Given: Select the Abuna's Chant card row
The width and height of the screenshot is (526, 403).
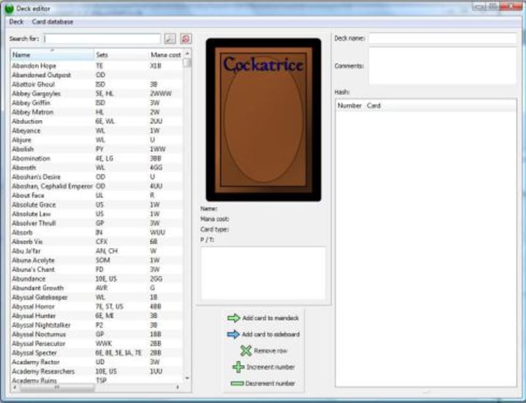Looking at the screenshot, I should [x=97, y=270].
